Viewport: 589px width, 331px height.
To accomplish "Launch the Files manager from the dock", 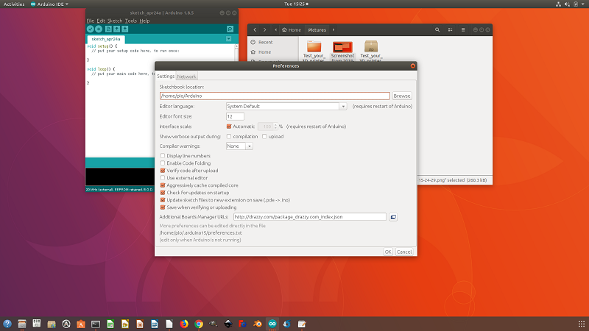I will coord(22,324).
